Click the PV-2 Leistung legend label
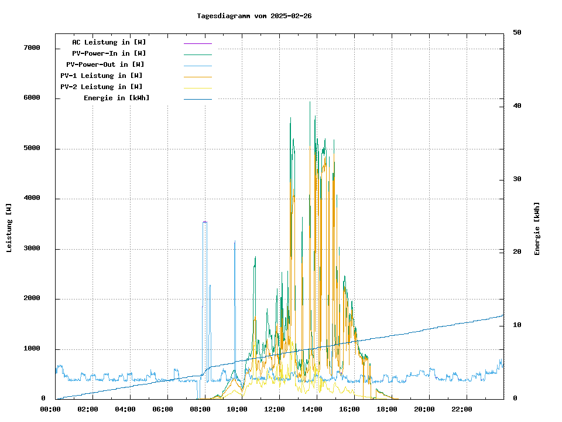Viewport: 562px width, 422px height. (101, 87)
